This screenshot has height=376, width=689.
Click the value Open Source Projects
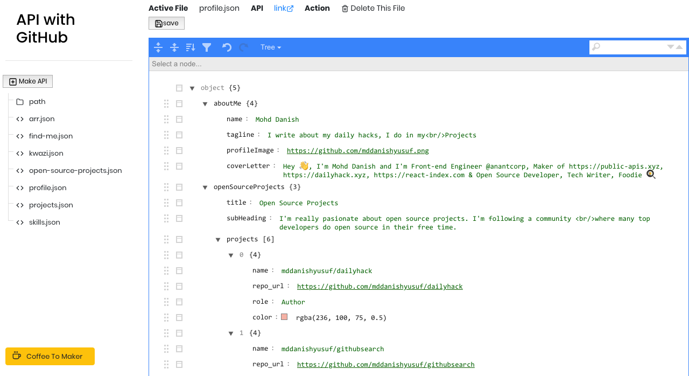pos(298,203)
